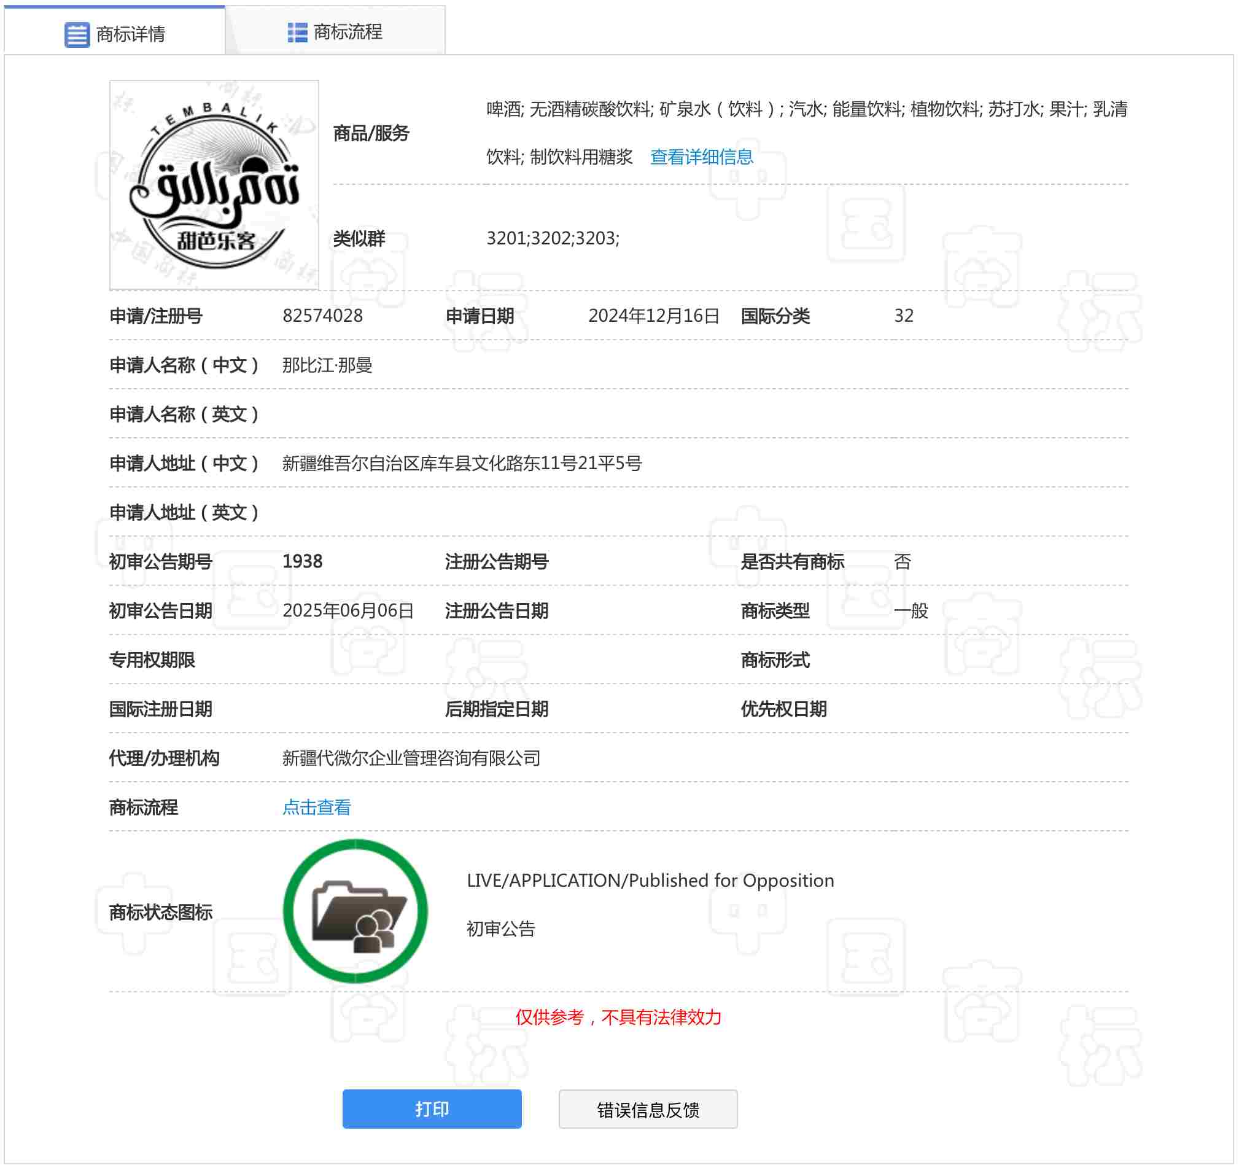Viewport: 1239px width, 1168px height.
Task: Click the 点击查看 trademark flow link
Action: click(x=317, y=808)
